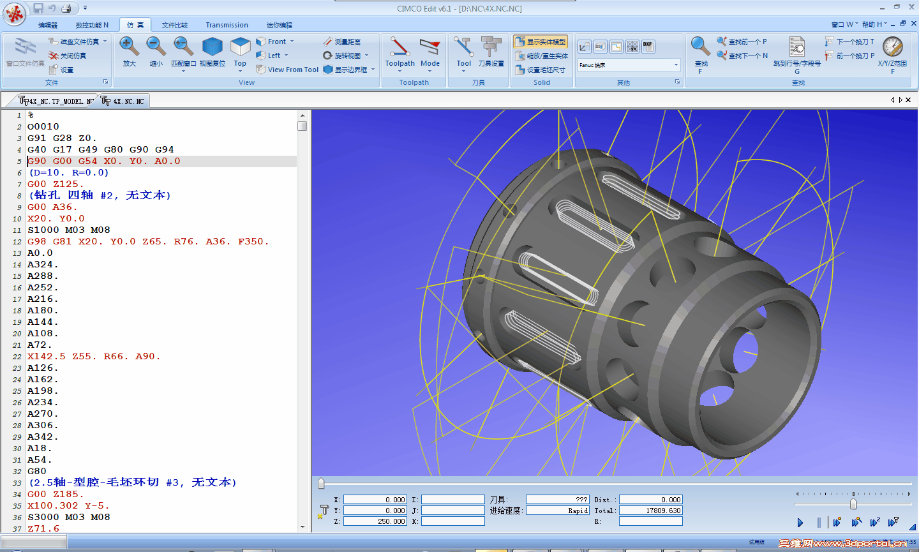The width and height of the screenshot is (919, 552).
Task: Open the quick access toolbar customize arrow
Action: tap(85, 8)
